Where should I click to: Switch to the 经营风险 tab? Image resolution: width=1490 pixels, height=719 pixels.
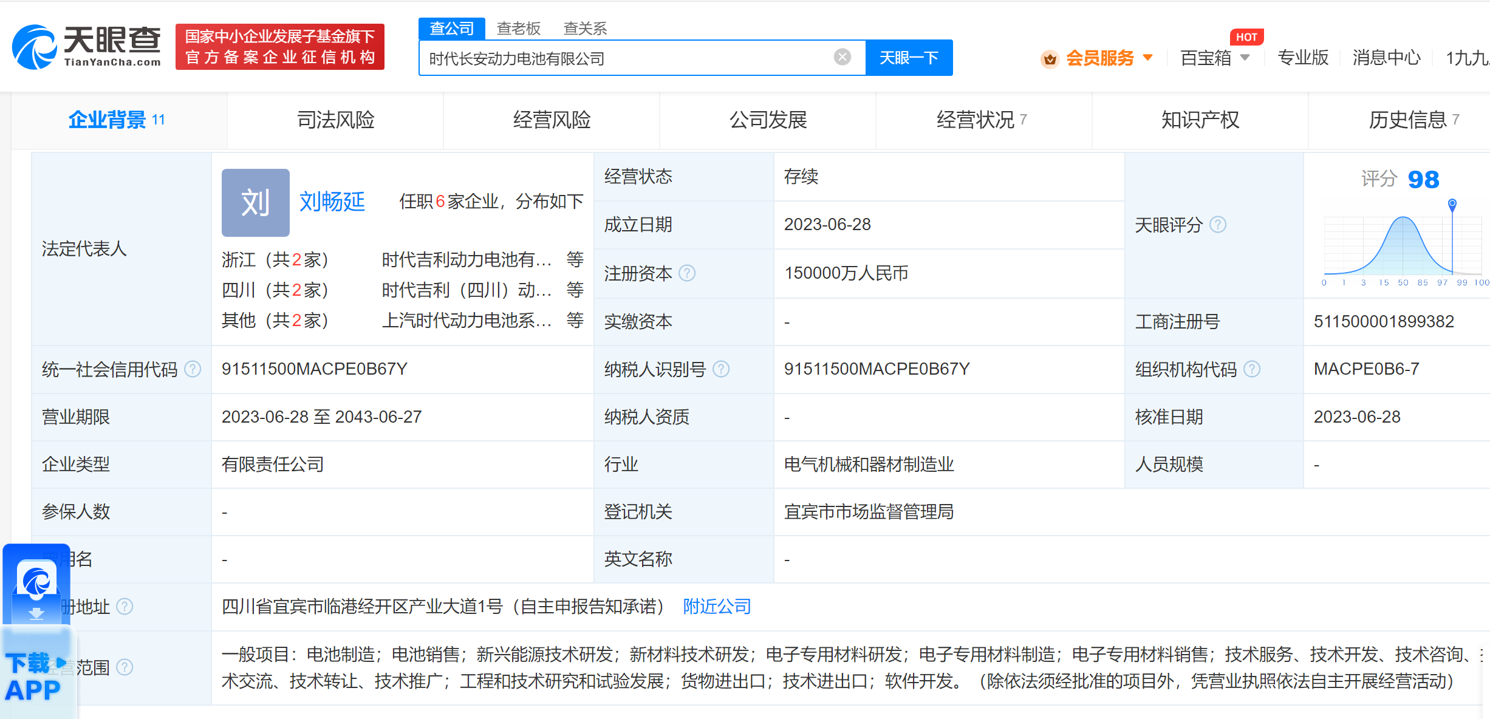pos(552,120)
